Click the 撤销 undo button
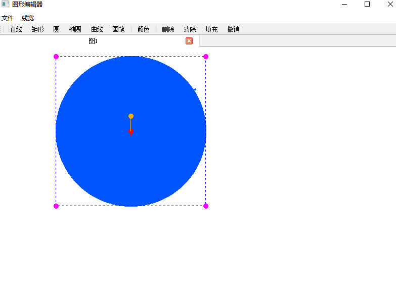This screenshot has height=296, width=396. click(x=233, y=29)
